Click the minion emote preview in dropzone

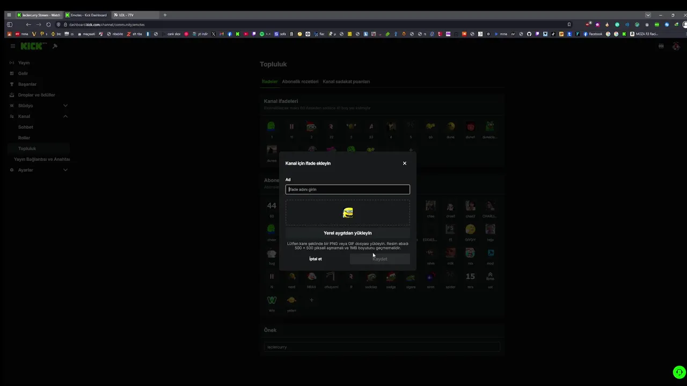click(x=348, y=213)
